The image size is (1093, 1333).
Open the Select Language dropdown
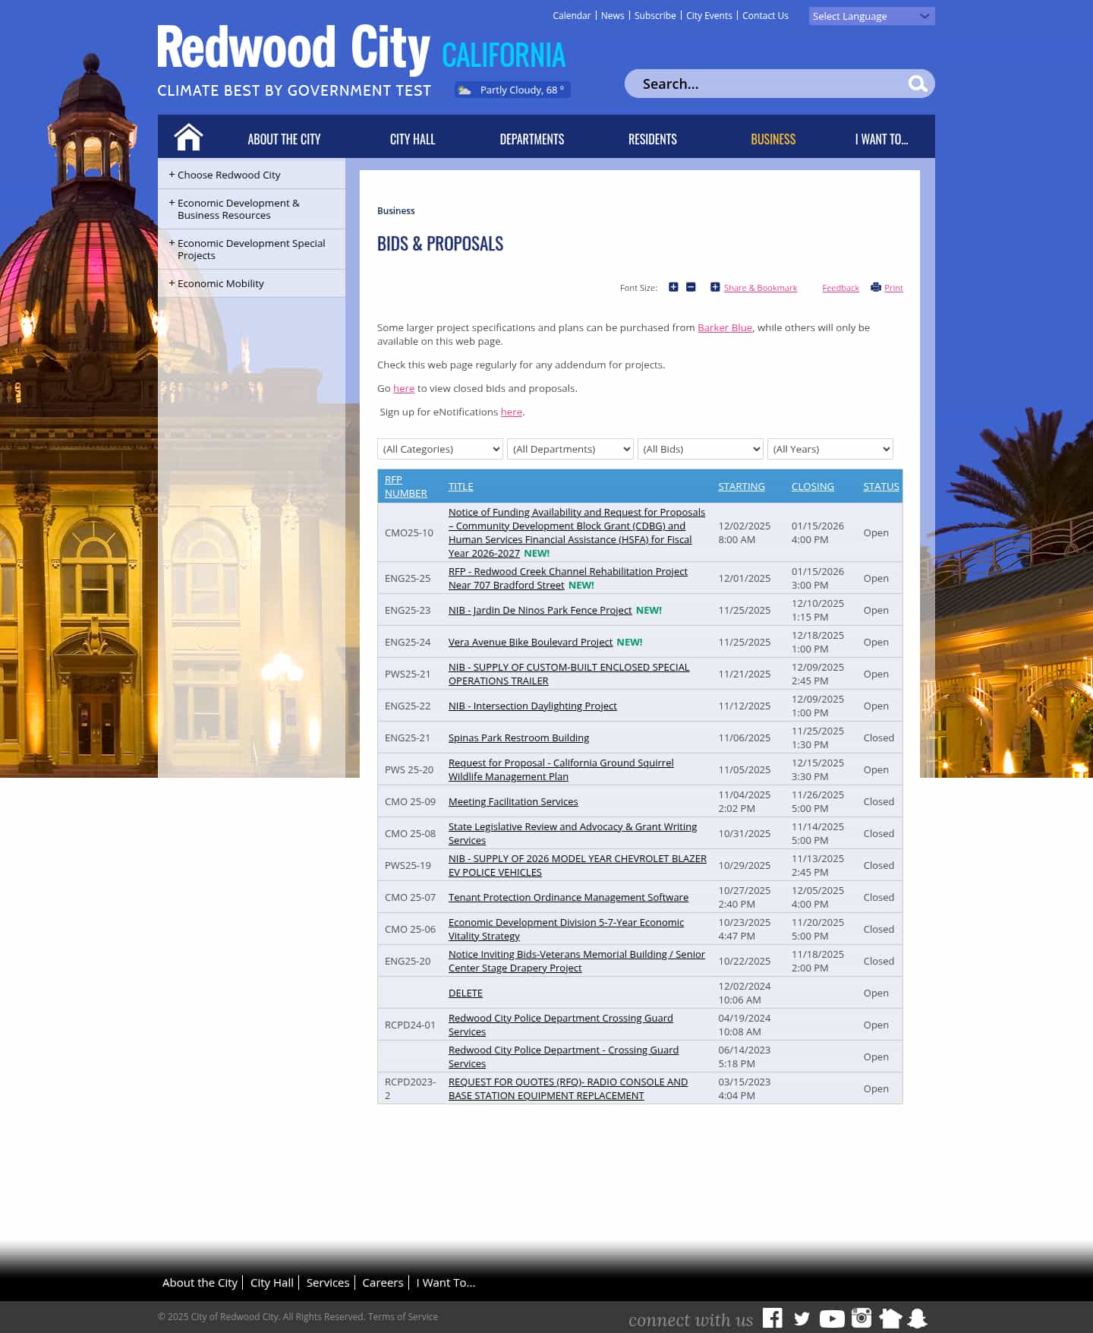(x=871, y=16)
